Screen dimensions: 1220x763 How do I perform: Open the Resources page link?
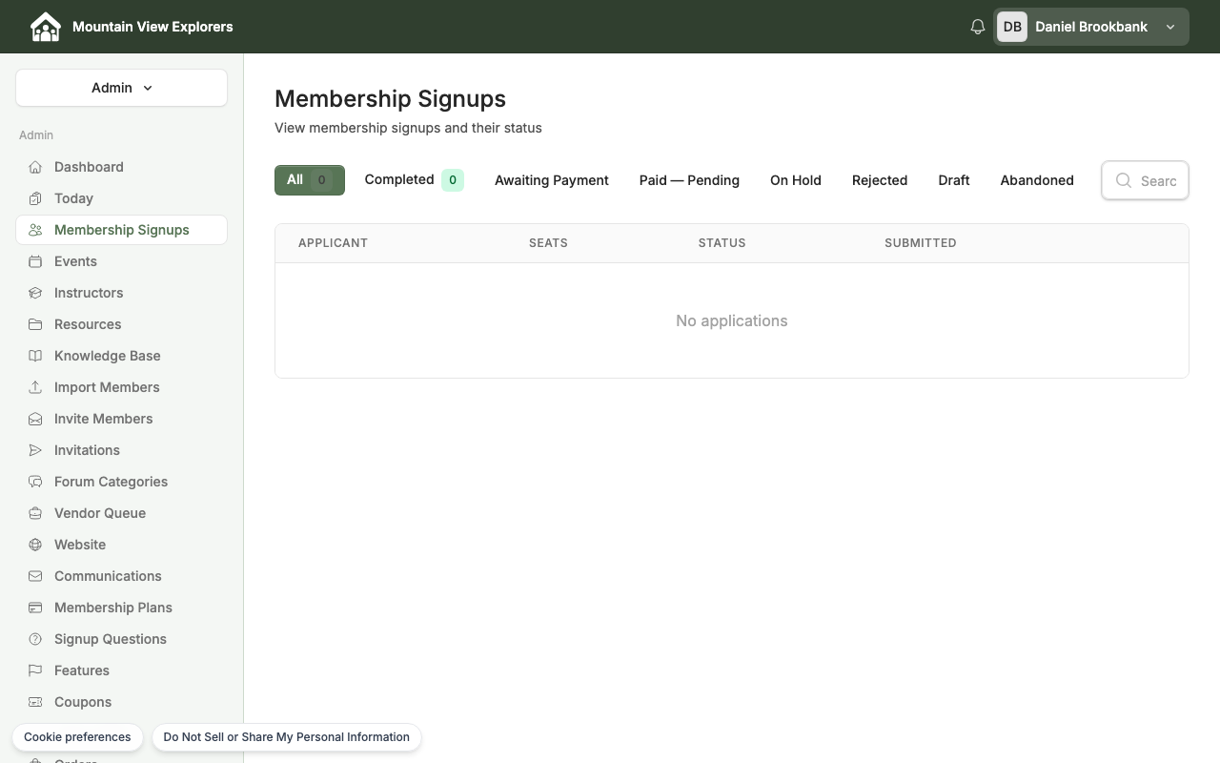pos(121,324)
